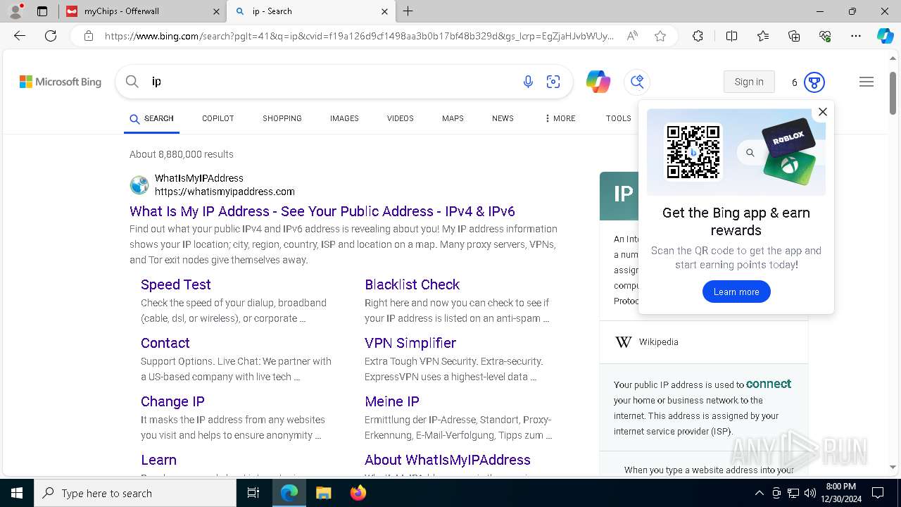Expand the MORE dropdown

coord(560,118)
